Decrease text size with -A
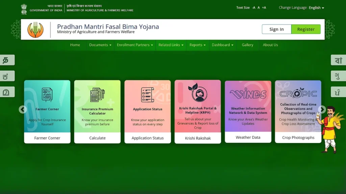346x194 pixels. click(254, 8)
